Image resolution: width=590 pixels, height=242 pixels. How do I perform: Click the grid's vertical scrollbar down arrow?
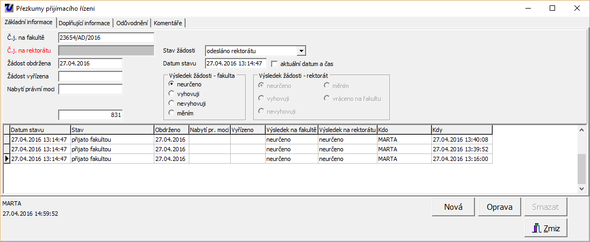581,189
